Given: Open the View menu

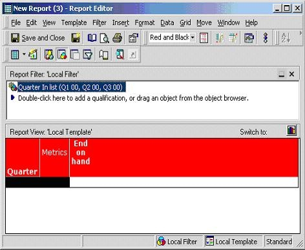Looking at the screenshot, I should [x=49, y=23].
